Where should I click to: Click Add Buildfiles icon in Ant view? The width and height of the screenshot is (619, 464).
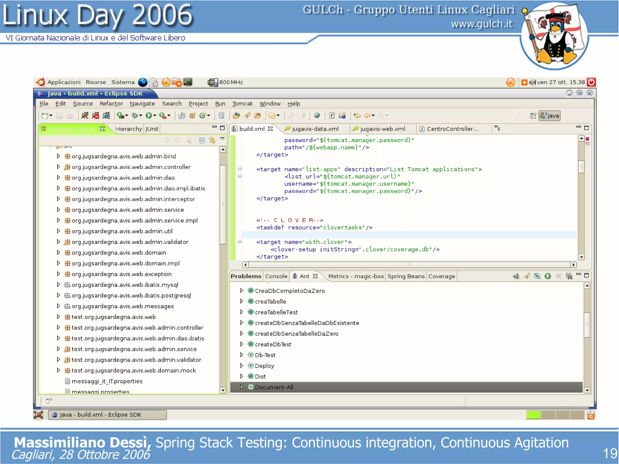516,276
